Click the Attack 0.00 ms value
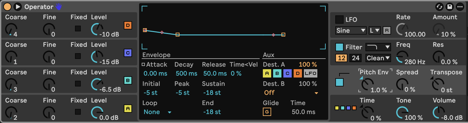This screenshot has width=468, height=123. 155,74
